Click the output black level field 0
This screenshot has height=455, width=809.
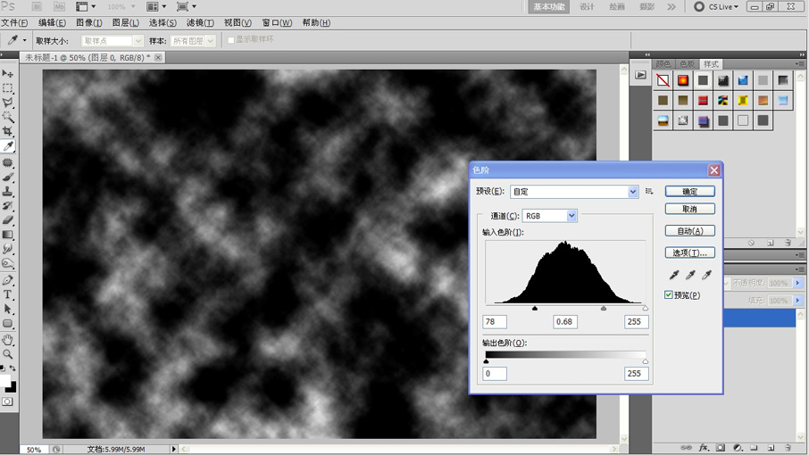click(x=495, y=374)
